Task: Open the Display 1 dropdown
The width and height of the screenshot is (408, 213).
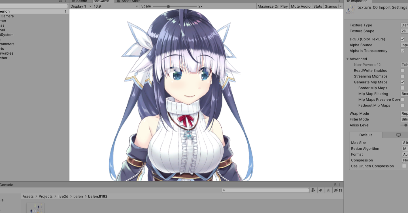Action: click(x=81, y=6)
